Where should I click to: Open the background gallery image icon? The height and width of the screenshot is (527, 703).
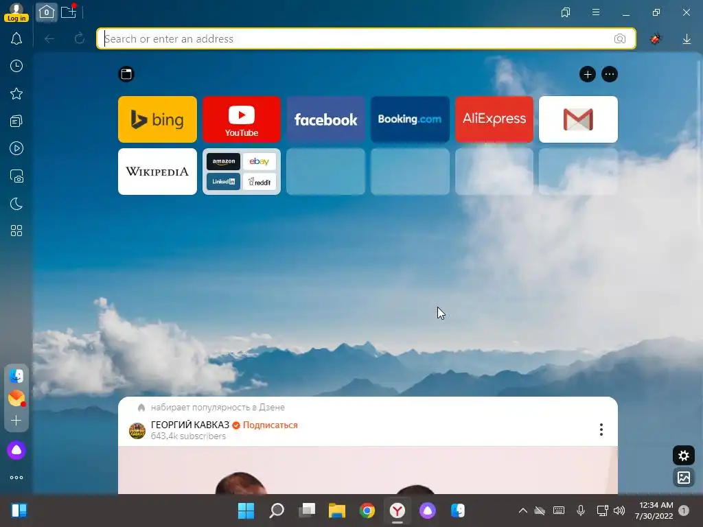[x=683, y=478]
